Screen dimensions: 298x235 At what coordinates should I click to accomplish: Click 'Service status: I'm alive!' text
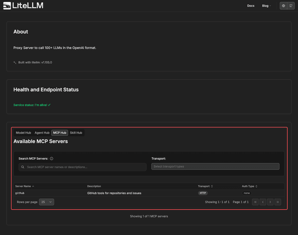click(32, 105)
